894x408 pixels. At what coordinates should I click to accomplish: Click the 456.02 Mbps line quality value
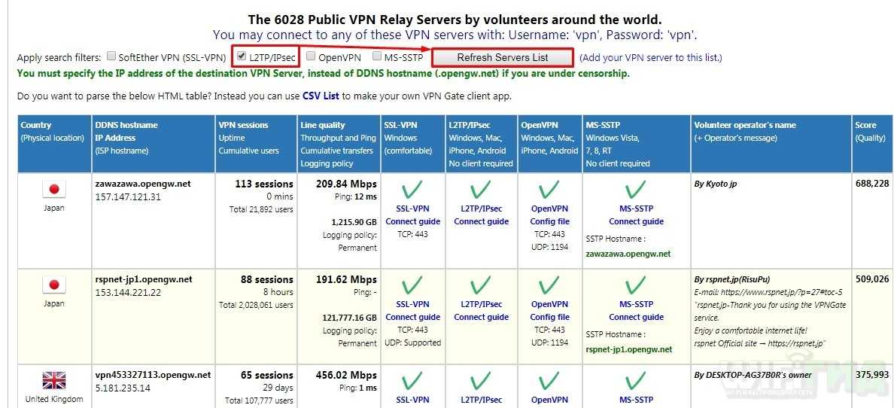(346, 375)
